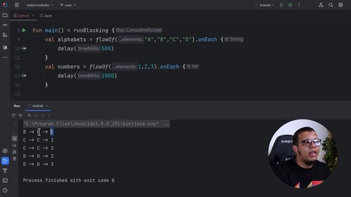The image size is (351, 197).
Task: Click suspend call gutter icon on line 13
Action: click(24, 76)
